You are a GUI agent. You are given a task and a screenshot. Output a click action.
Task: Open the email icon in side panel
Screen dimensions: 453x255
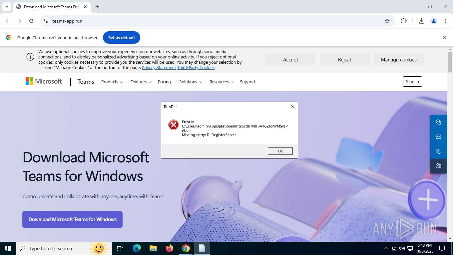pyautogui.click(x=438, y=137)
